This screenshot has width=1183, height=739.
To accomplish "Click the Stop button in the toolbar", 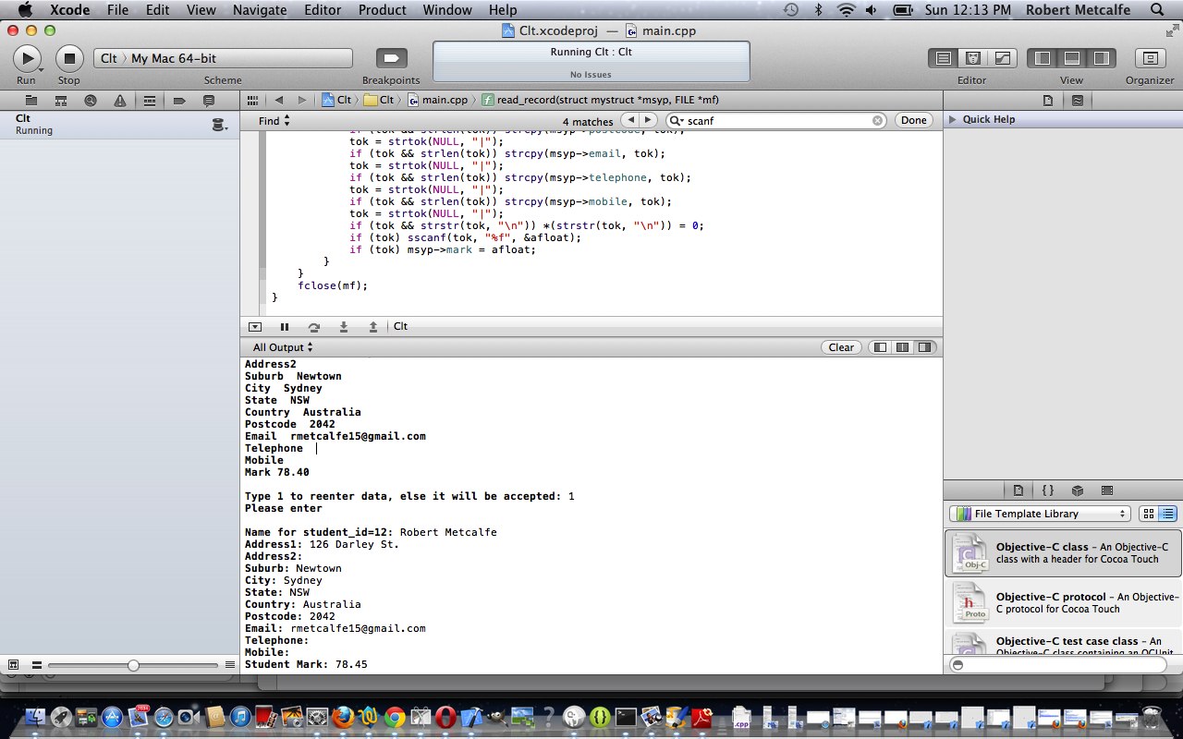I will pos(69,58).
